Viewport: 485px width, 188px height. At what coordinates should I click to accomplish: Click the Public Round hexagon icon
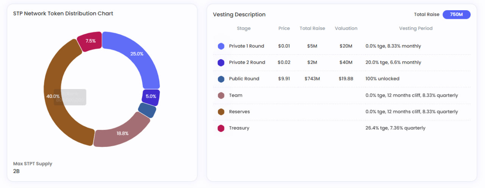coord(221,79)
